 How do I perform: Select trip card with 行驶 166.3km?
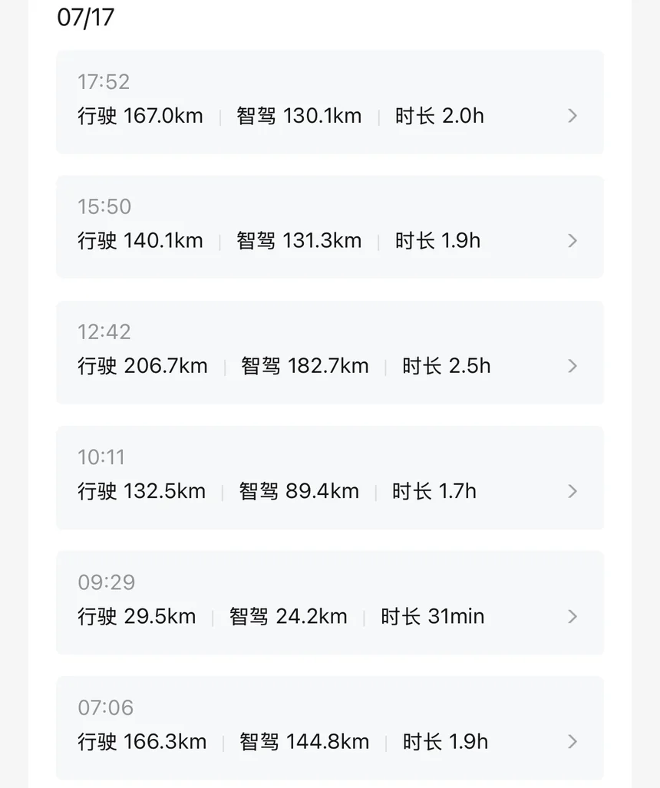coord(330,728)
